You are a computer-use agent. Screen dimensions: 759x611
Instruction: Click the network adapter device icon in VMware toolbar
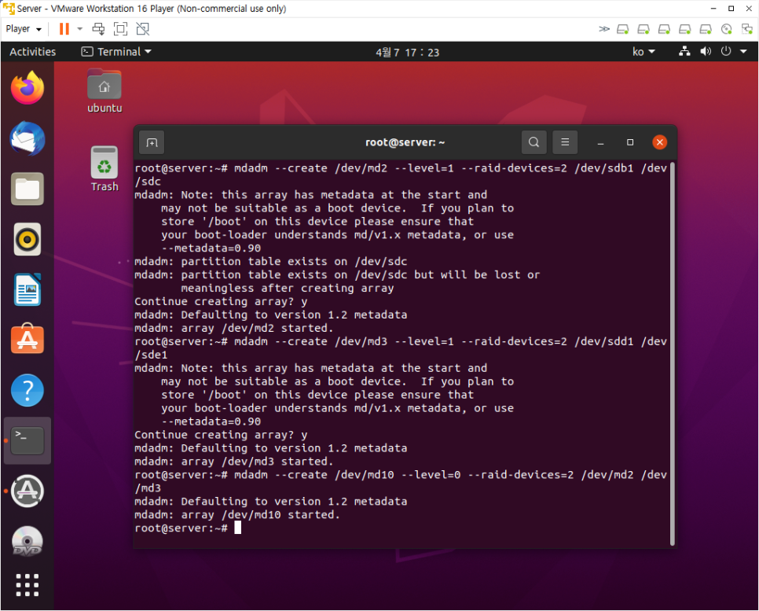point(747,29)
